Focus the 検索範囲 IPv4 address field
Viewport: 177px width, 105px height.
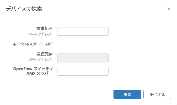[83, 31]
